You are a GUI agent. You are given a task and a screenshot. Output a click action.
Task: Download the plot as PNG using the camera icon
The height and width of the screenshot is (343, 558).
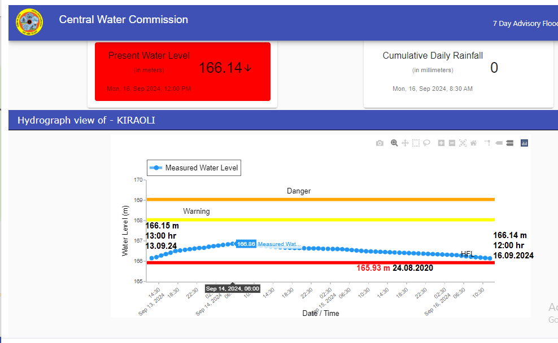point(380,143)
